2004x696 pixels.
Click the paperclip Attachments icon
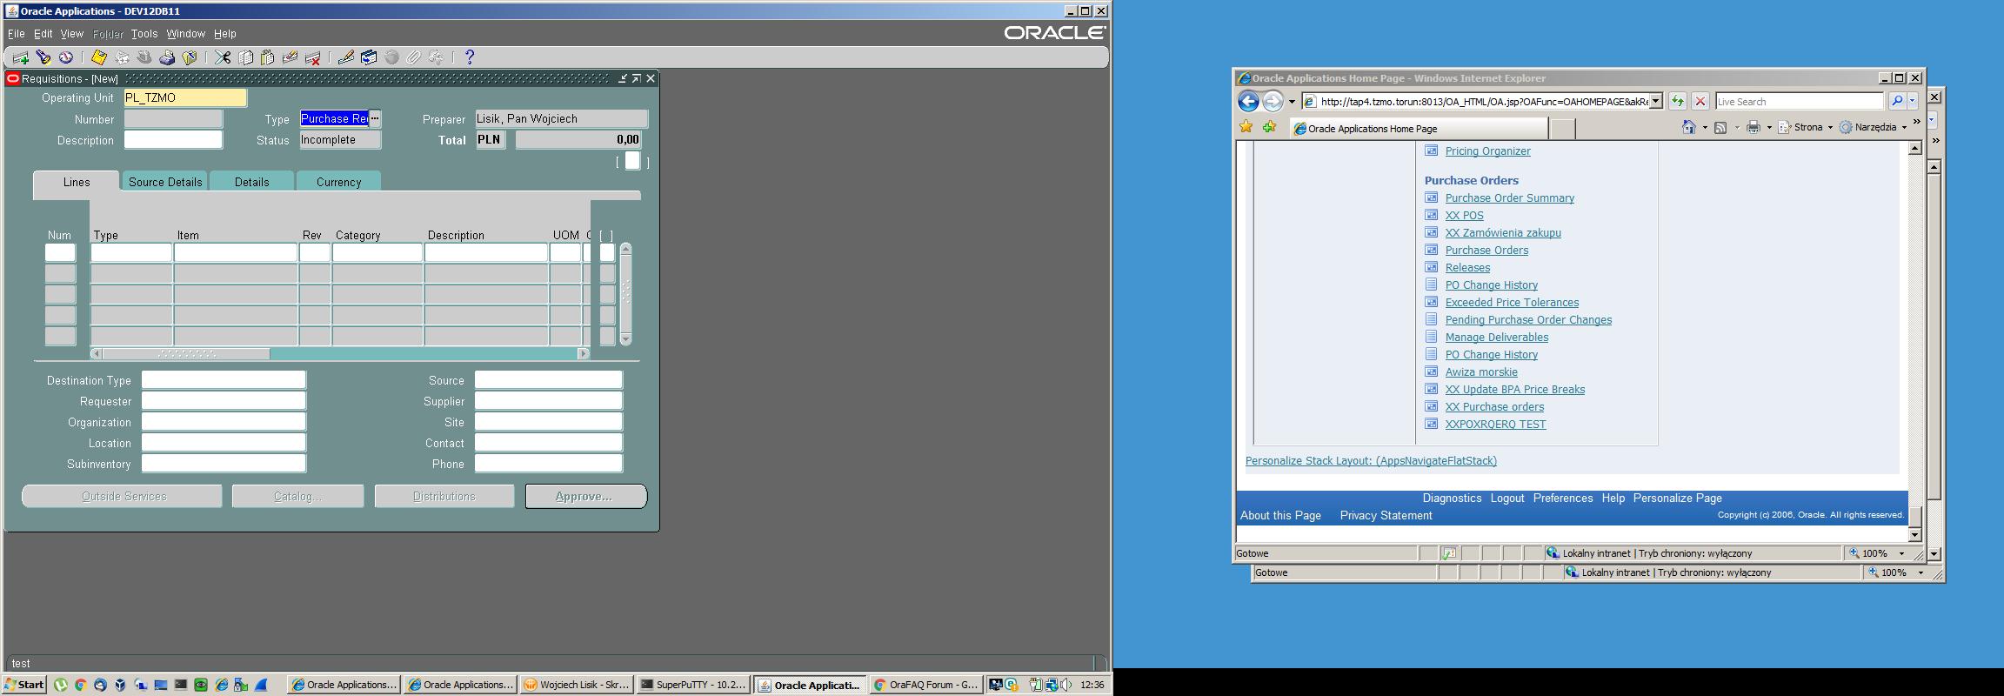(414, 57)
